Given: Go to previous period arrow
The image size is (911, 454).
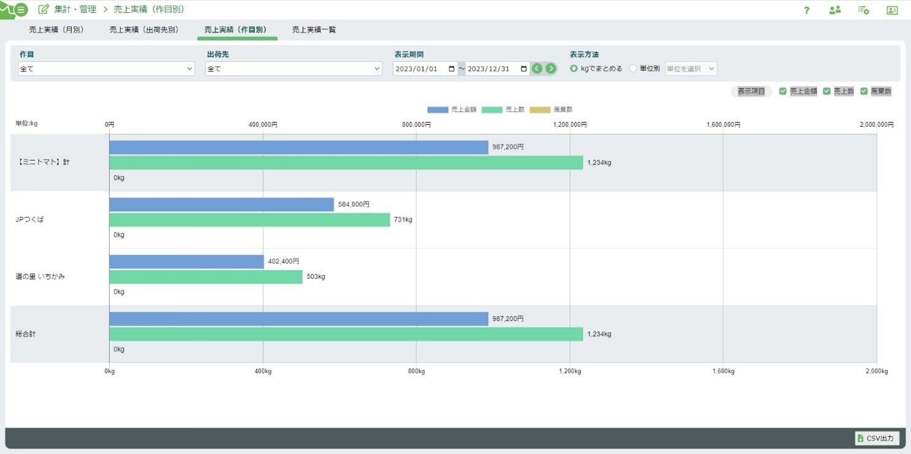Looking at the screenshot, I should click(537, 69).
